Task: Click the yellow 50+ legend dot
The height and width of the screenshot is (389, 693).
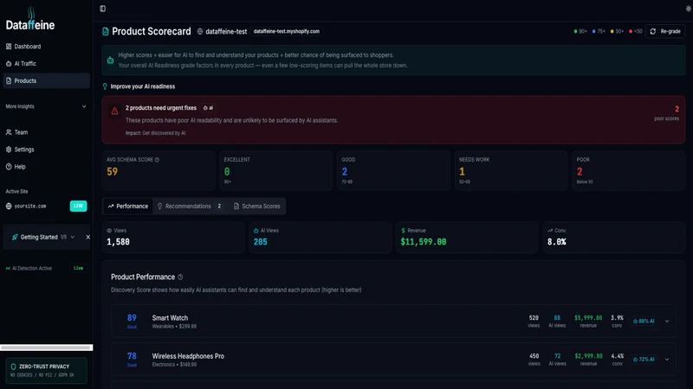Action: coord(612,31)
